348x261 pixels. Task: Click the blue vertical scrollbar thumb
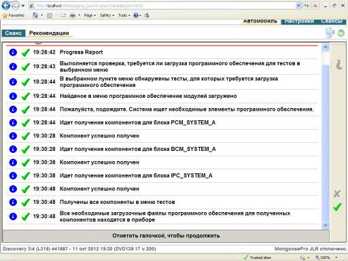click(326, 143)
